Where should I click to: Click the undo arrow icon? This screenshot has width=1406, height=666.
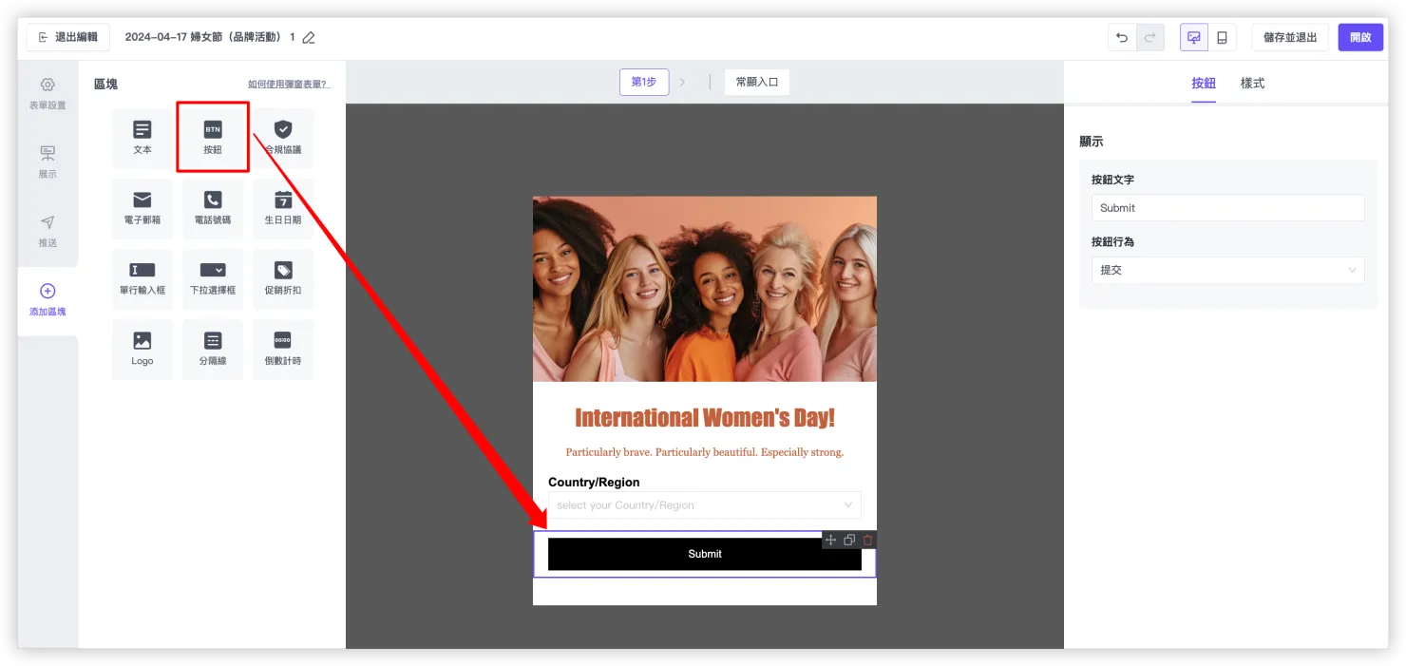(1122, 37)
